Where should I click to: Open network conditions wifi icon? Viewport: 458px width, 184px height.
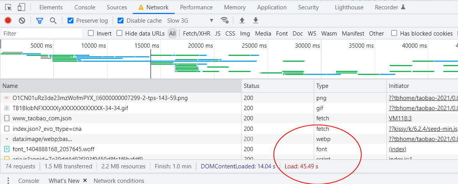tap(224, 21)
